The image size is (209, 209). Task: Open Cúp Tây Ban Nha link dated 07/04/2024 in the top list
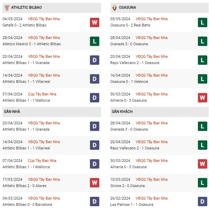coord(42,94)
